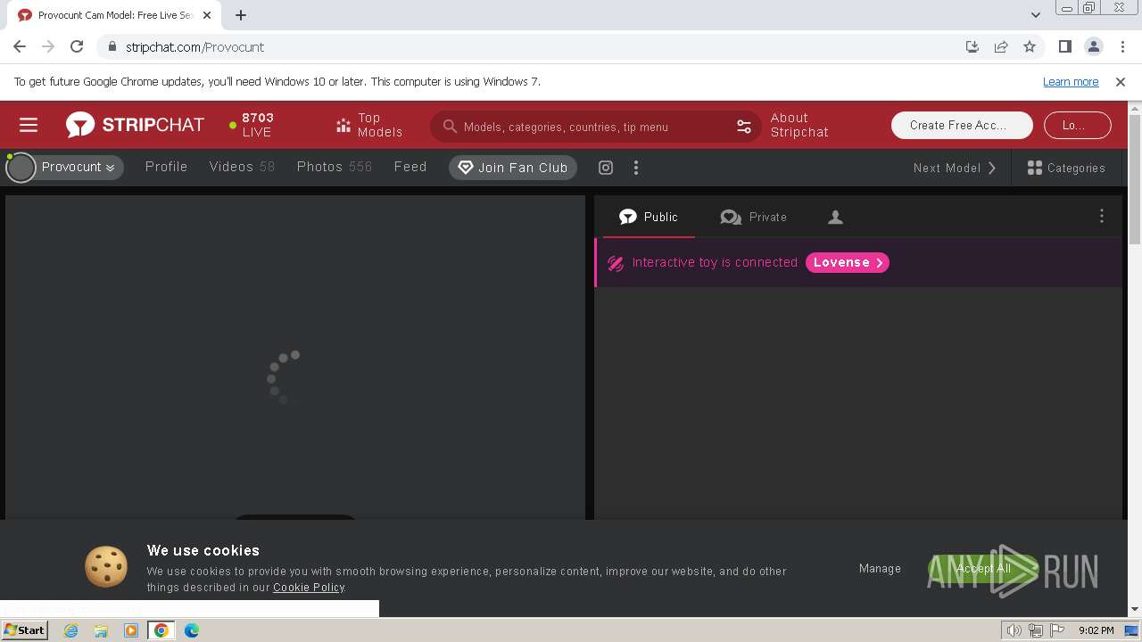Click Manage cookies
Screen dimensions: 1142x642
tap(880, 568)
